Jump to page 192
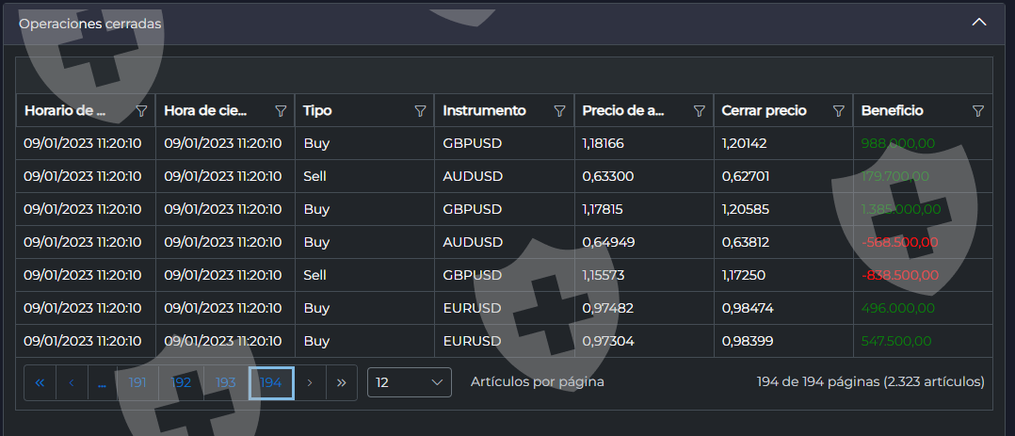This screenshot has width=1015, height=436. pyautogui.click(x=182, y=383)
